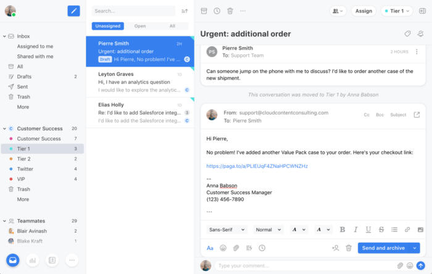This screenshot has width=432, height=274.
Task: Show the Subject field
Action: point(398,115)
